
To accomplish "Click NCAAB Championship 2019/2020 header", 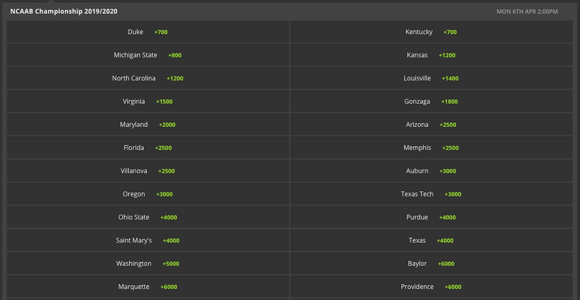I will (x=64, y=12).
